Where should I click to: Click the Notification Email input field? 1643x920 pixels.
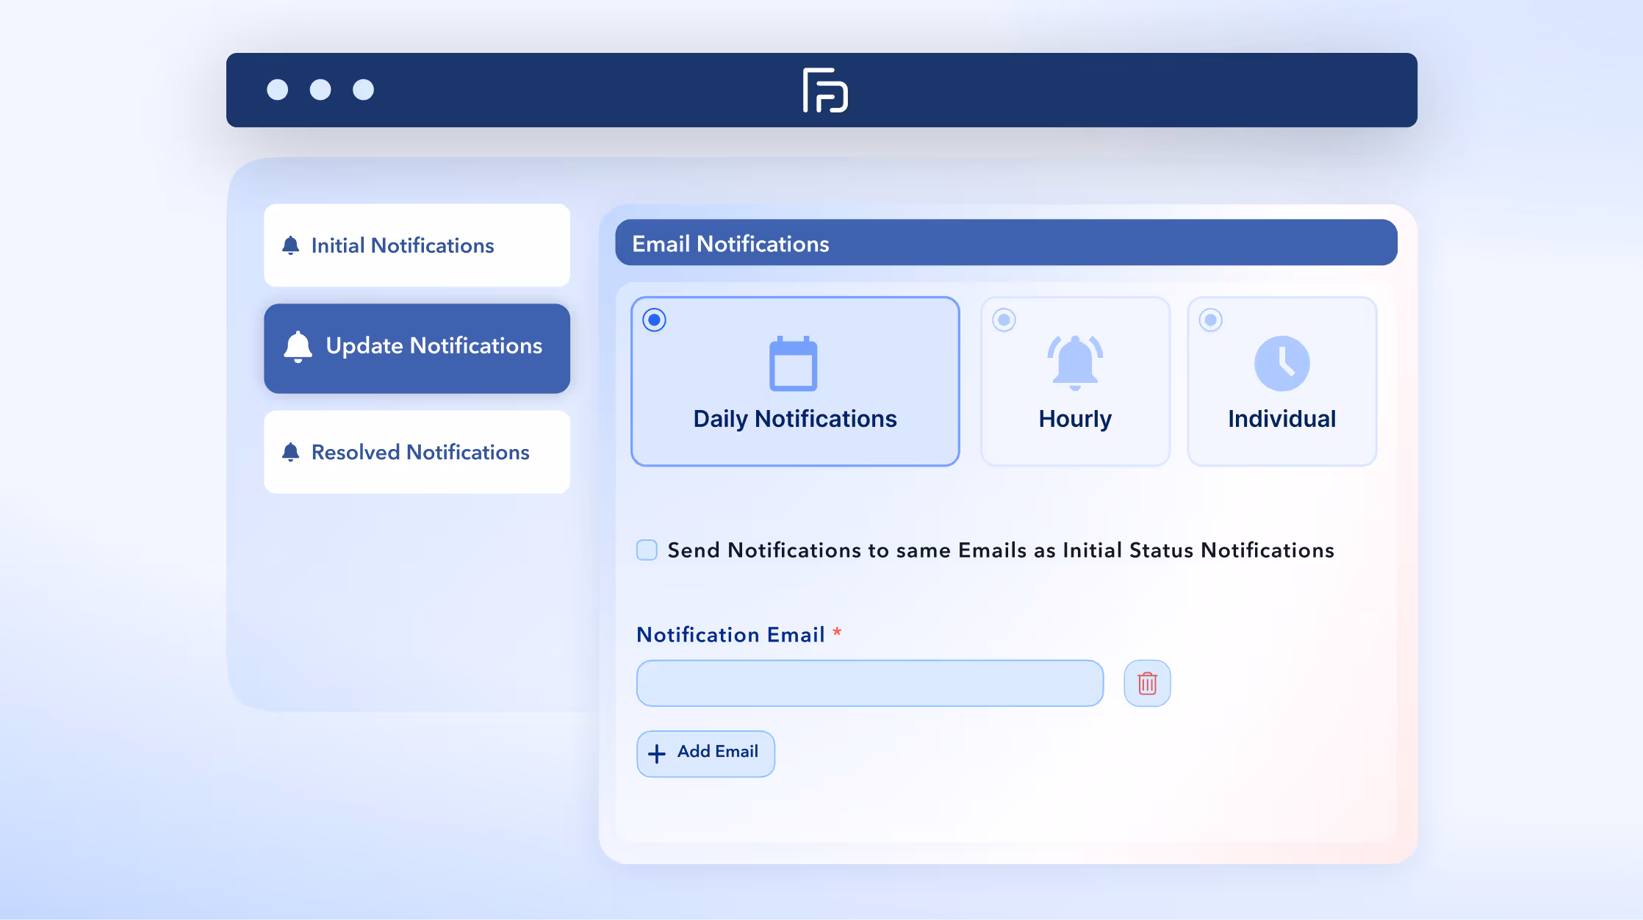(x=869, y=683)
